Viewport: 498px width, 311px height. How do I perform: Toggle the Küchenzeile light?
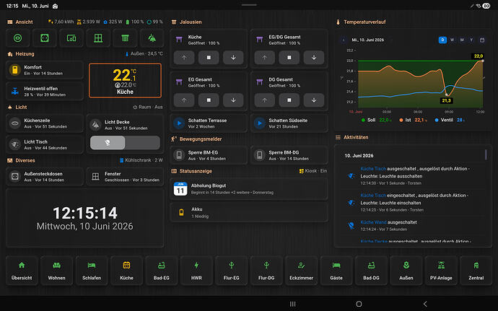[45, 123]
